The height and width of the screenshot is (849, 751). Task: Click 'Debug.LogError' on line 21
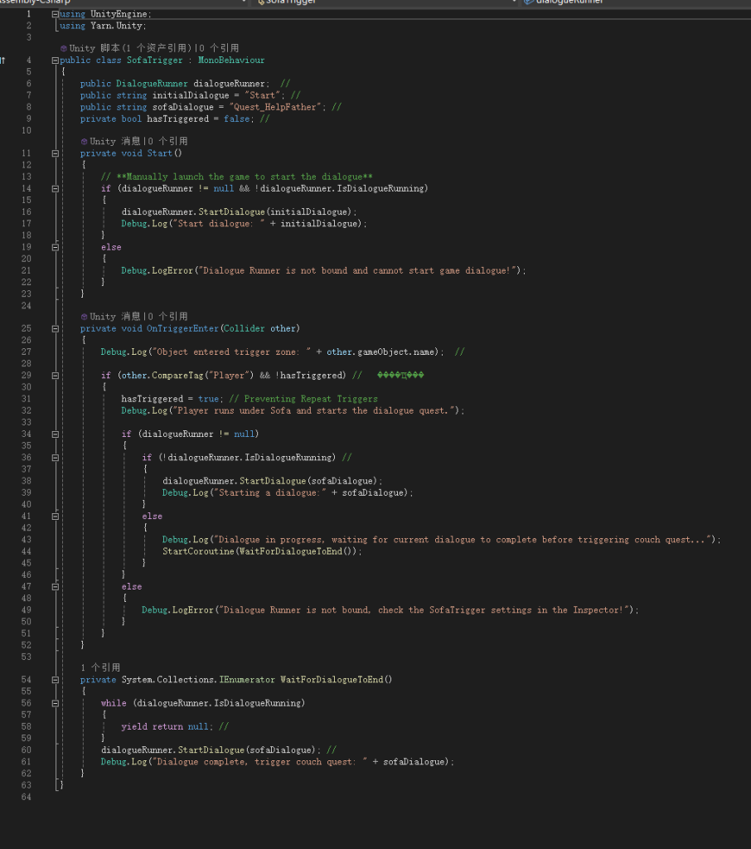(157, 271)
